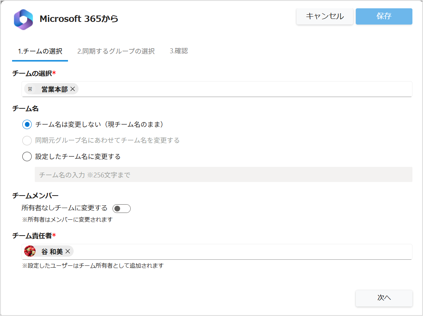The height and width of the screenshot is (316, 423).
Task: Remove 谷 和美 user chip with X
Action: coord(68,251)
